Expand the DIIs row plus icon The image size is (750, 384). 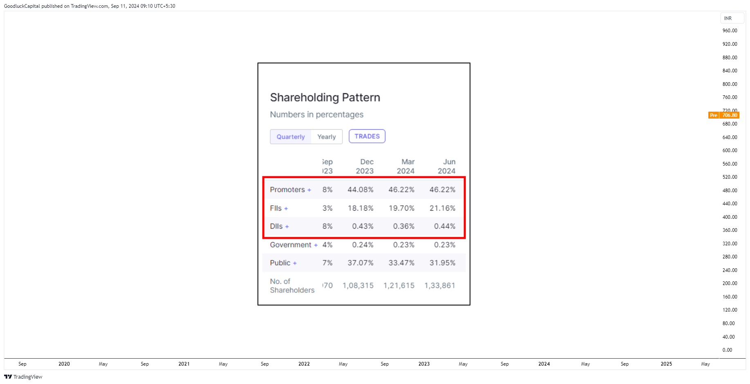pos(287,227)
